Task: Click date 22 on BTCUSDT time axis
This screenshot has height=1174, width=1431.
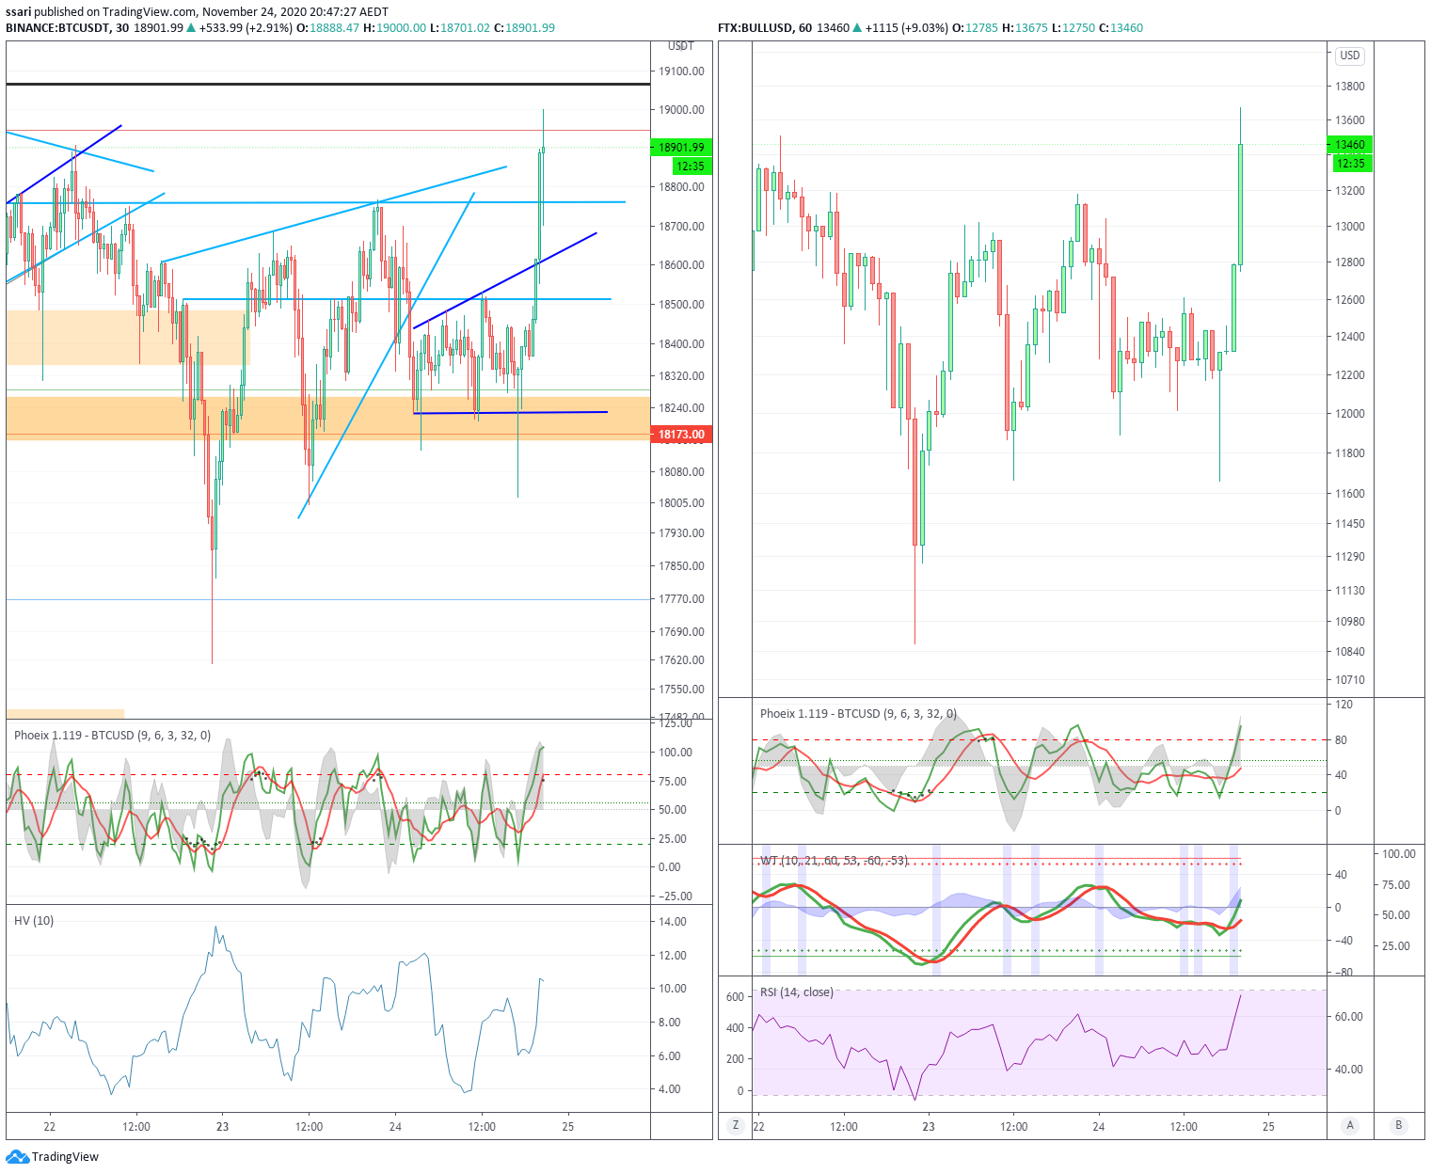Action: 49,1127
